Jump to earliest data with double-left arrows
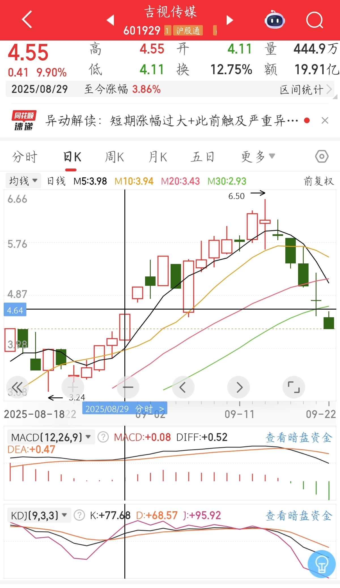This screenshot has height=588, width=340. click(x=17, y=387)
